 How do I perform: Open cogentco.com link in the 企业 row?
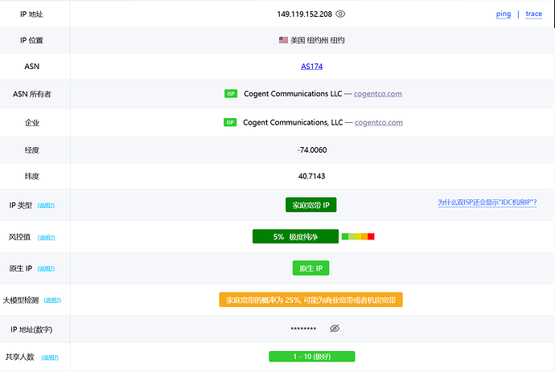coord(378,122)
